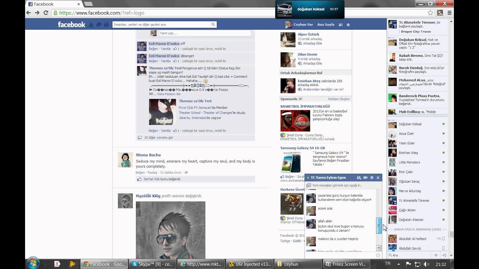Click the Yanıt yaz reply field
This screenshot has width=479, height=269.
click(x=205, y=33)
